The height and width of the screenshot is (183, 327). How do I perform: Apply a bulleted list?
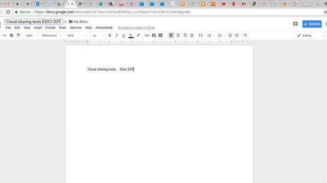[220, 36]
